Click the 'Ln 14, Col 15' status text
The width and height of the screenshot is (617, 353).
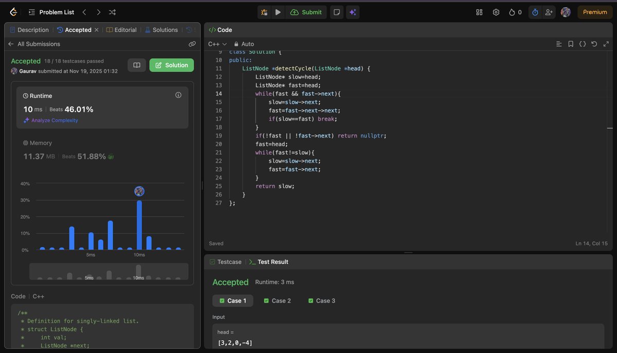591,243
